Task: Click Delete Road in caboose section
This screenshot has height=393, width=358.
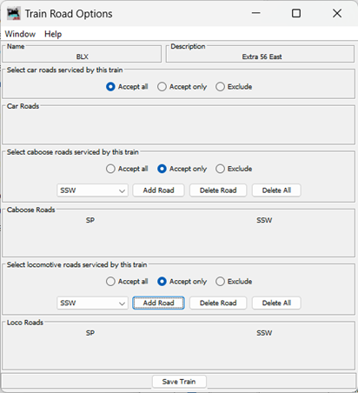Action: point(218,190)
